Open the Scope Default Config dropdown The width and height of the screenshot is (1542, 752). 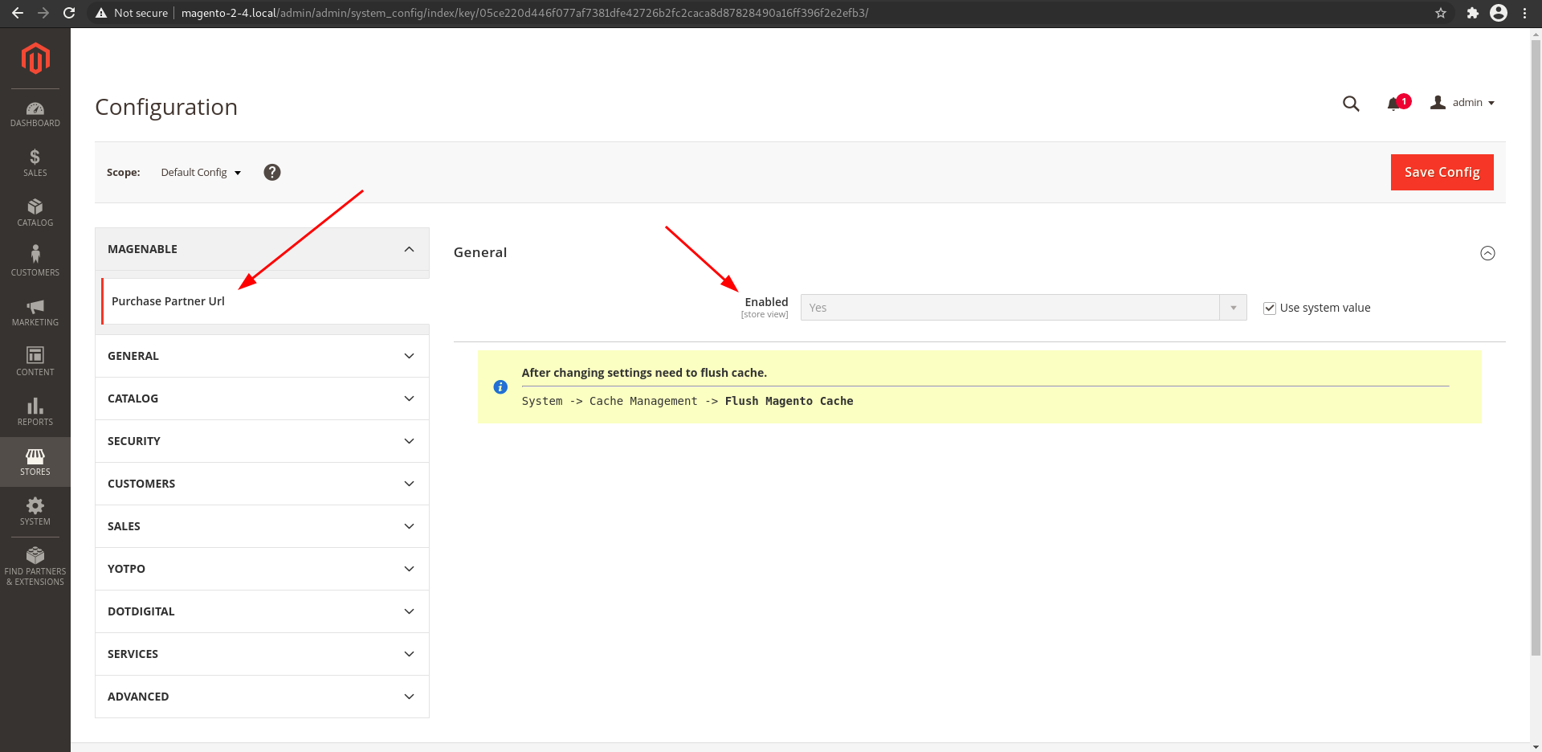[201, 173]
